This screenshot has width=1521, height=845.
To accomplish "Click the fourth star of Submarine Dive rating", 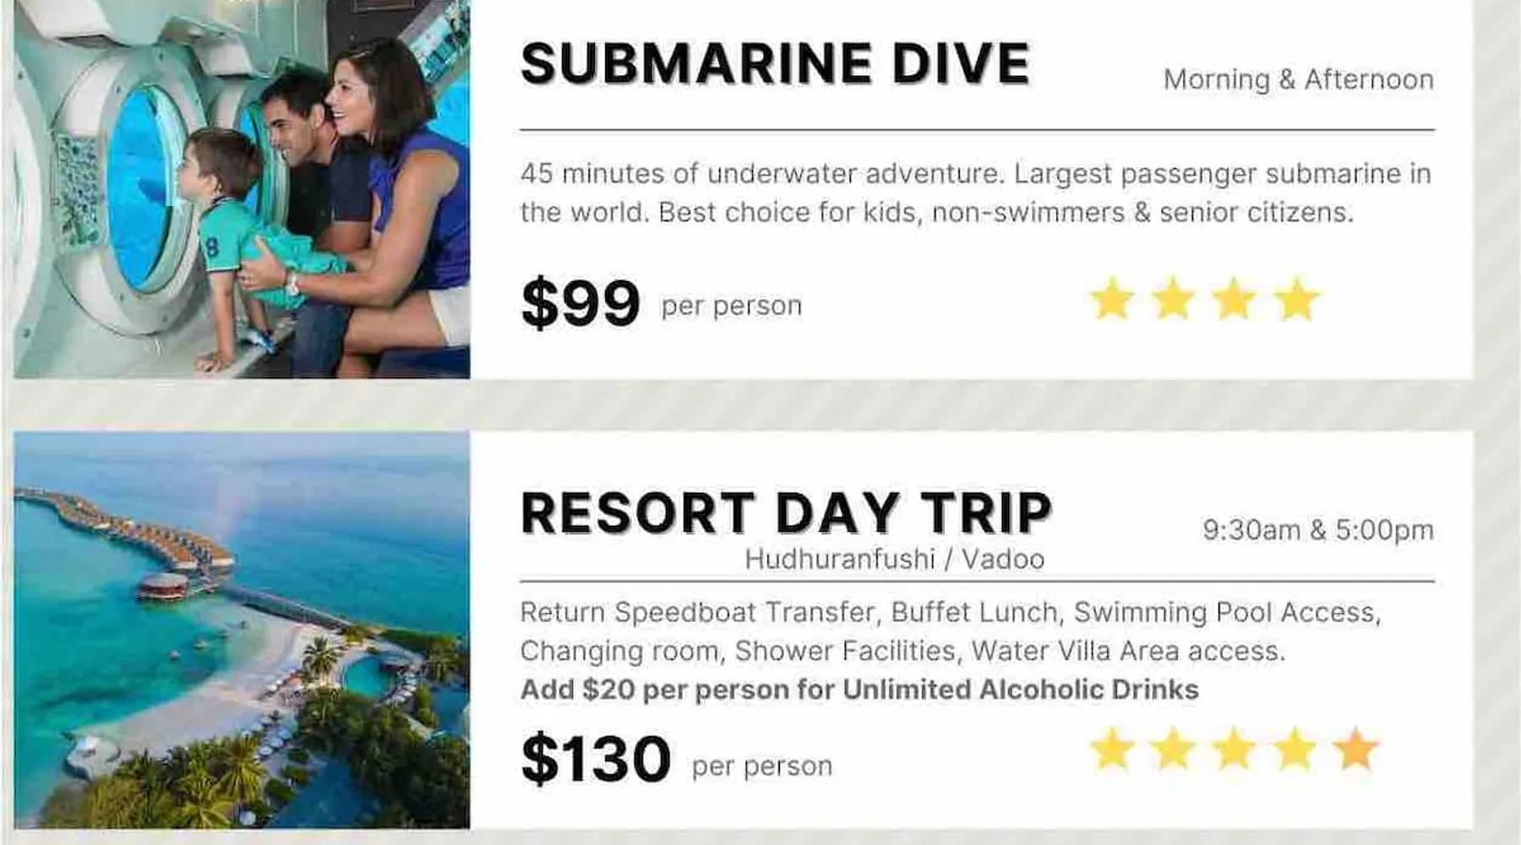I will pyautogui.click(x=1296, y=300).
